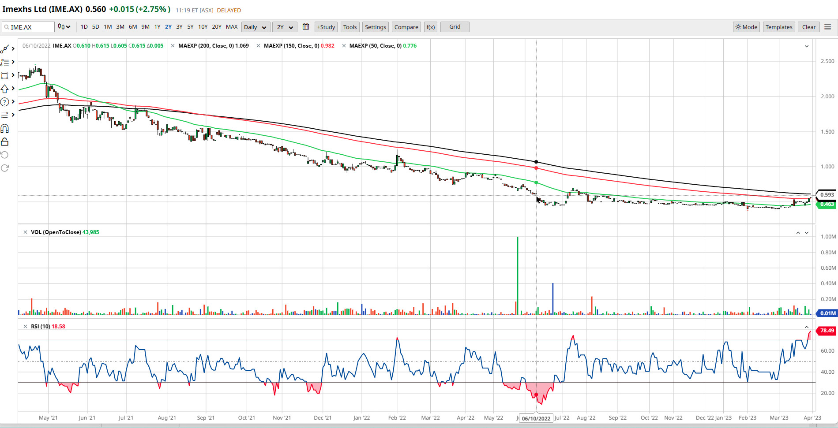The height and width of the screenshot is (428, 838).
Task: Select the 9M time range
Action: tap(145, 27)
